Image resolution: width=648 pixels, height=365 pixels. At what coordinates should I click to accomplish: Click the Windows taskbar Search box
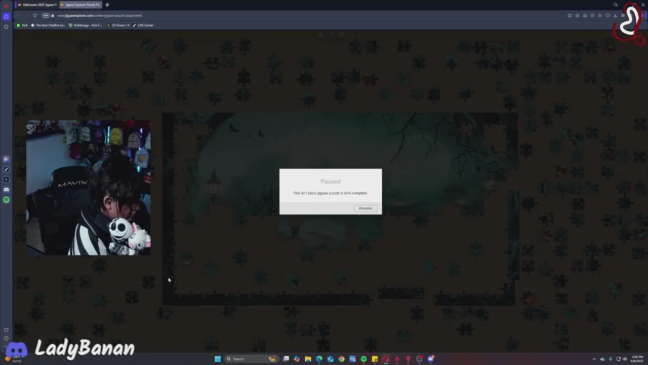251,359
